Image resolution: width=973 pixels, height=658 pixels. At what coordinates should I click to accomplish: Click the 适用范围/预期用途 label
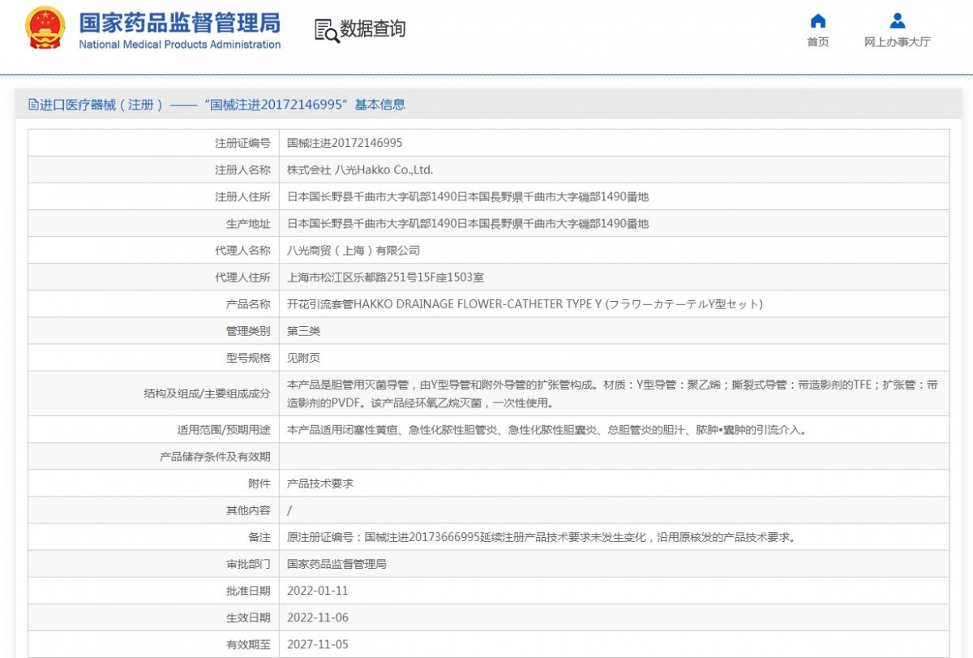coord(224,430)
